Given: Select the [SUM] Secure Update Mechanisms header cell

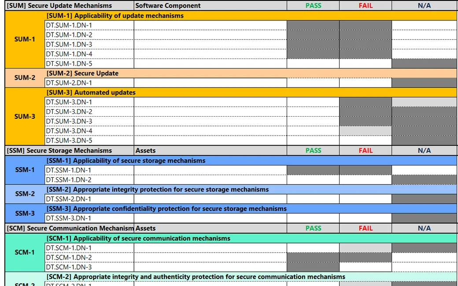Looking at the screenshot, I should pos(70,6).
